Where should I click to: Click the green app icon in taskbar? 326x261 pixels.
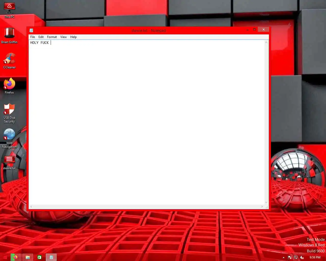39,257
